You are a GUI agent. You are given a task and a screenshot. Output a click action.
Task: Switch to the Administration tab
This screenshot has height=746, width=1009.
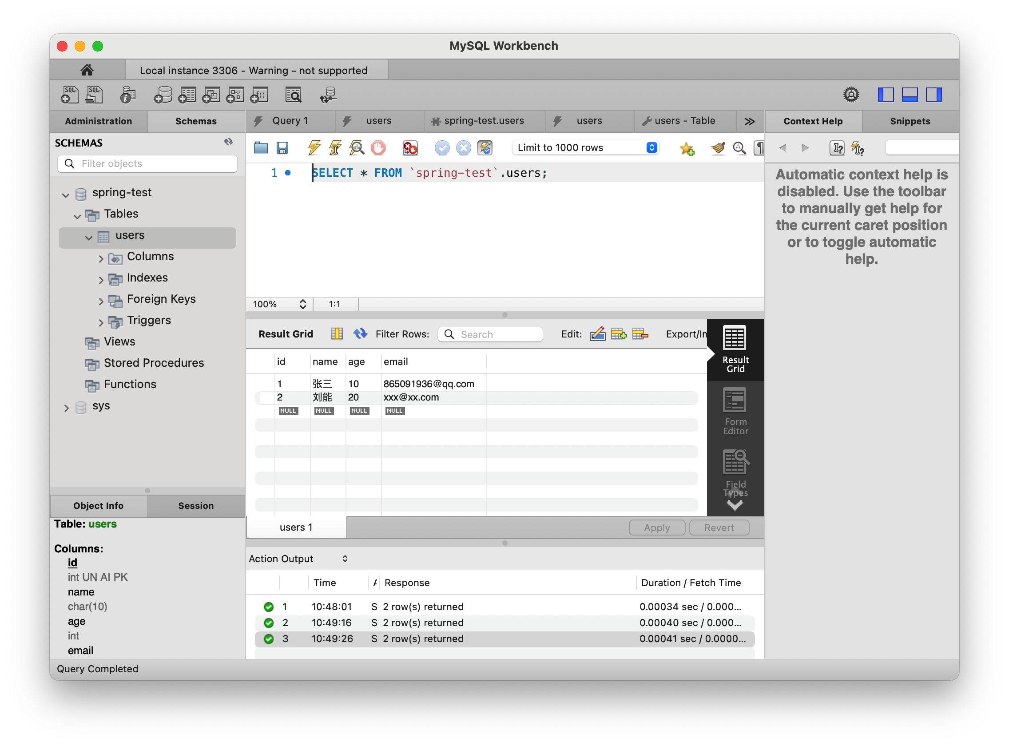[x=99, y=121]
